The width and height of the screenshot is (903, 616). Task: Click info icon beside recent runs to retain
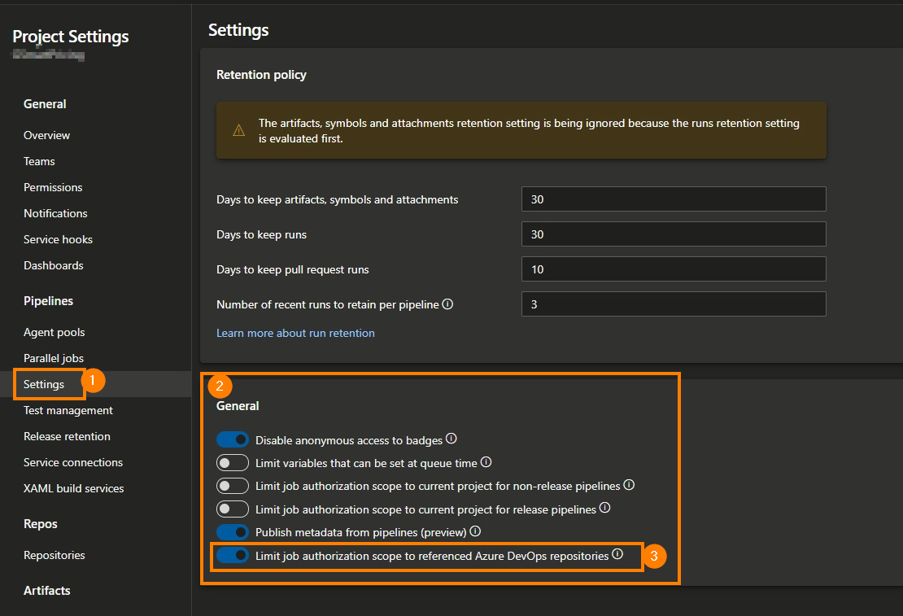(447, 304)
